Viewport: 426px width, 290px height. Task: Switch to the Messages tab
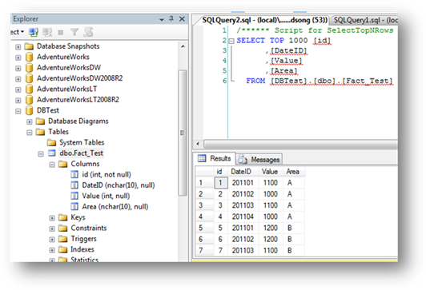coord(259,159)
